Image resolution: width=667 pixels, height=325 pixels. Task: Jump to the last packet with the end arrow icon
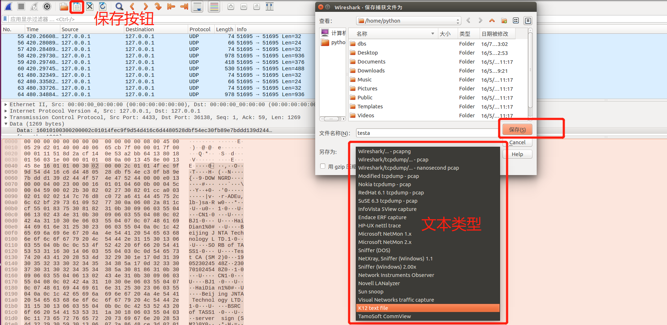pos(184,6)
